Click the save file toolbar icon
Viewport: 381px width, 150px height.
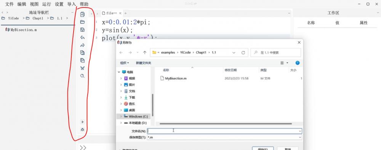point(82,30)
